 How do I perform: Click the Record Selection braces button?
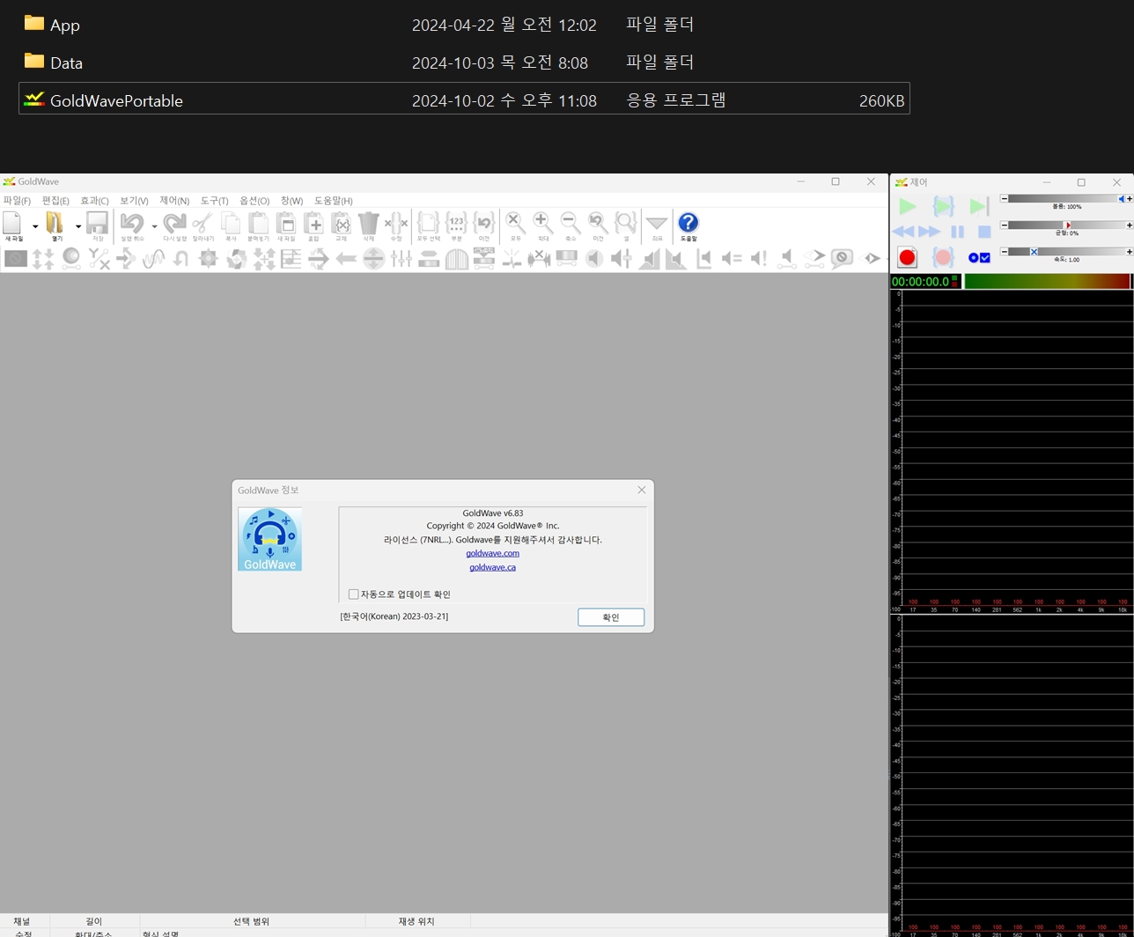[x=943, y=257]
